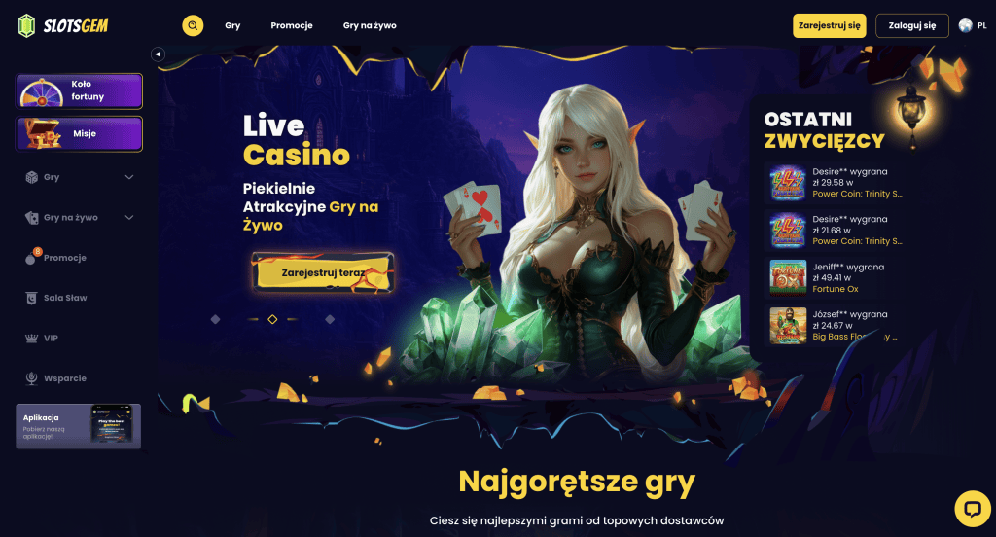Click the Zarejestruj się button
The height and width of the screenshot is (537, 996).
[x=829, y=25]
